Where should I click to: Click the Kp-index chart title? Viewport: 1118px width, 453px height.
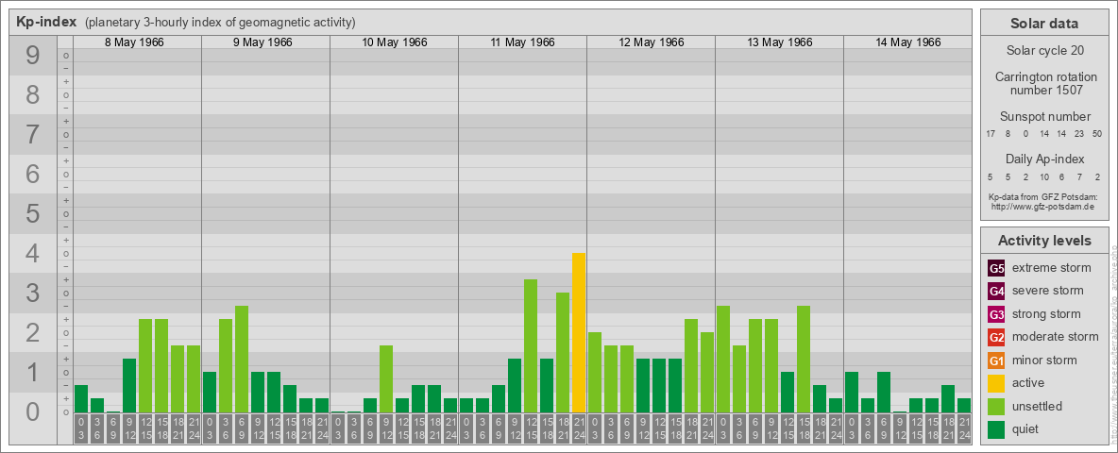[x=46, y=22]
